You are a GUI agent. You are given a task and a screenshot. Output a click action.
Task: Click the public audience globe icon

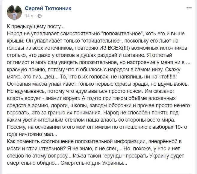pos(40,16)
